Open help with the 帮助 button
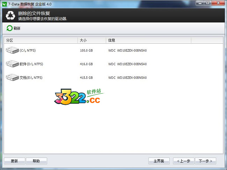This screenshot has width=227, height=170. (x=36, y=161)
